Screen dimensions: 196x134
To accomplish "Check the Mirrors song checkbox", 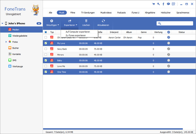I will coord(46,55).
